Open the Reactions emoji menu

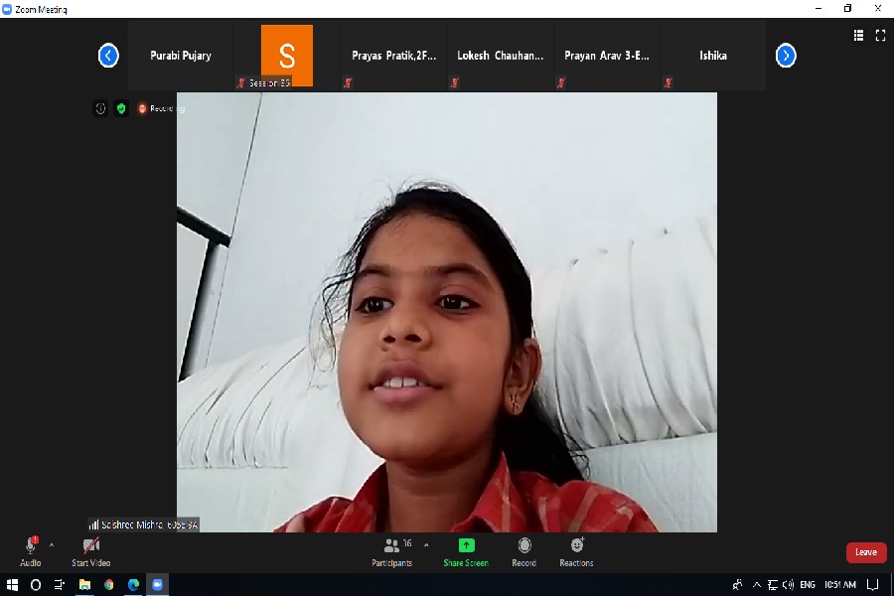tap(577, 545)
